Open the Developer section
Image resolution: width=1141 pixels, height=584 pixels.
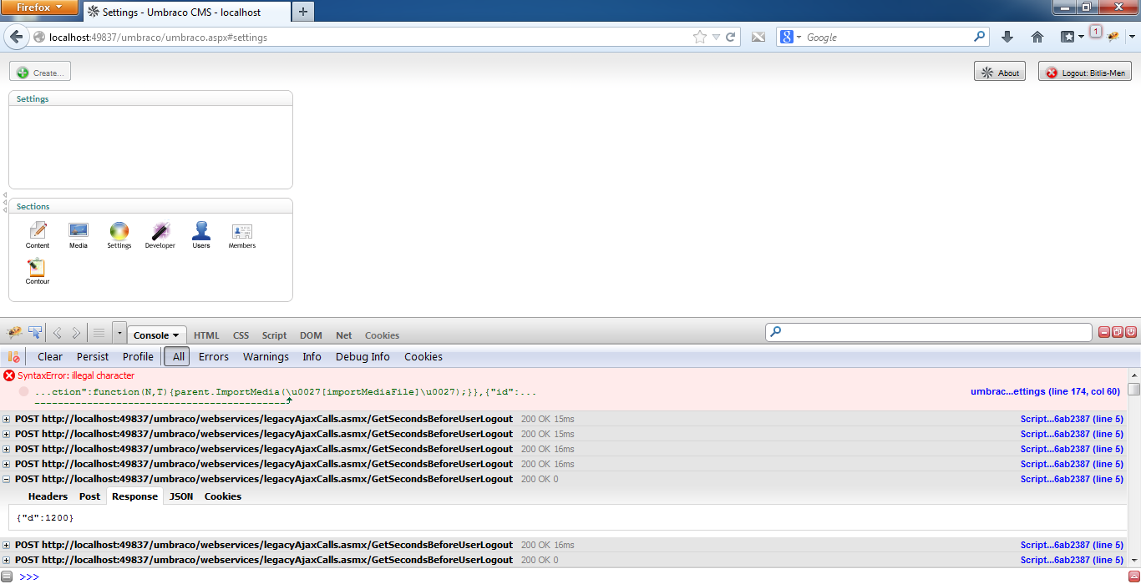pos(160,235)
